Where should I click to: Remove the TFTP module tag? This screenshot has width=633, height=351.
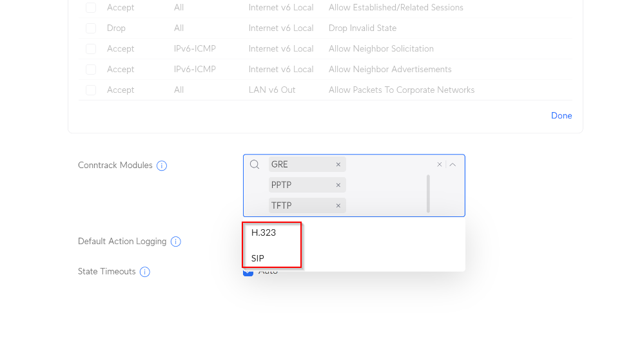[x=338, y=206]
